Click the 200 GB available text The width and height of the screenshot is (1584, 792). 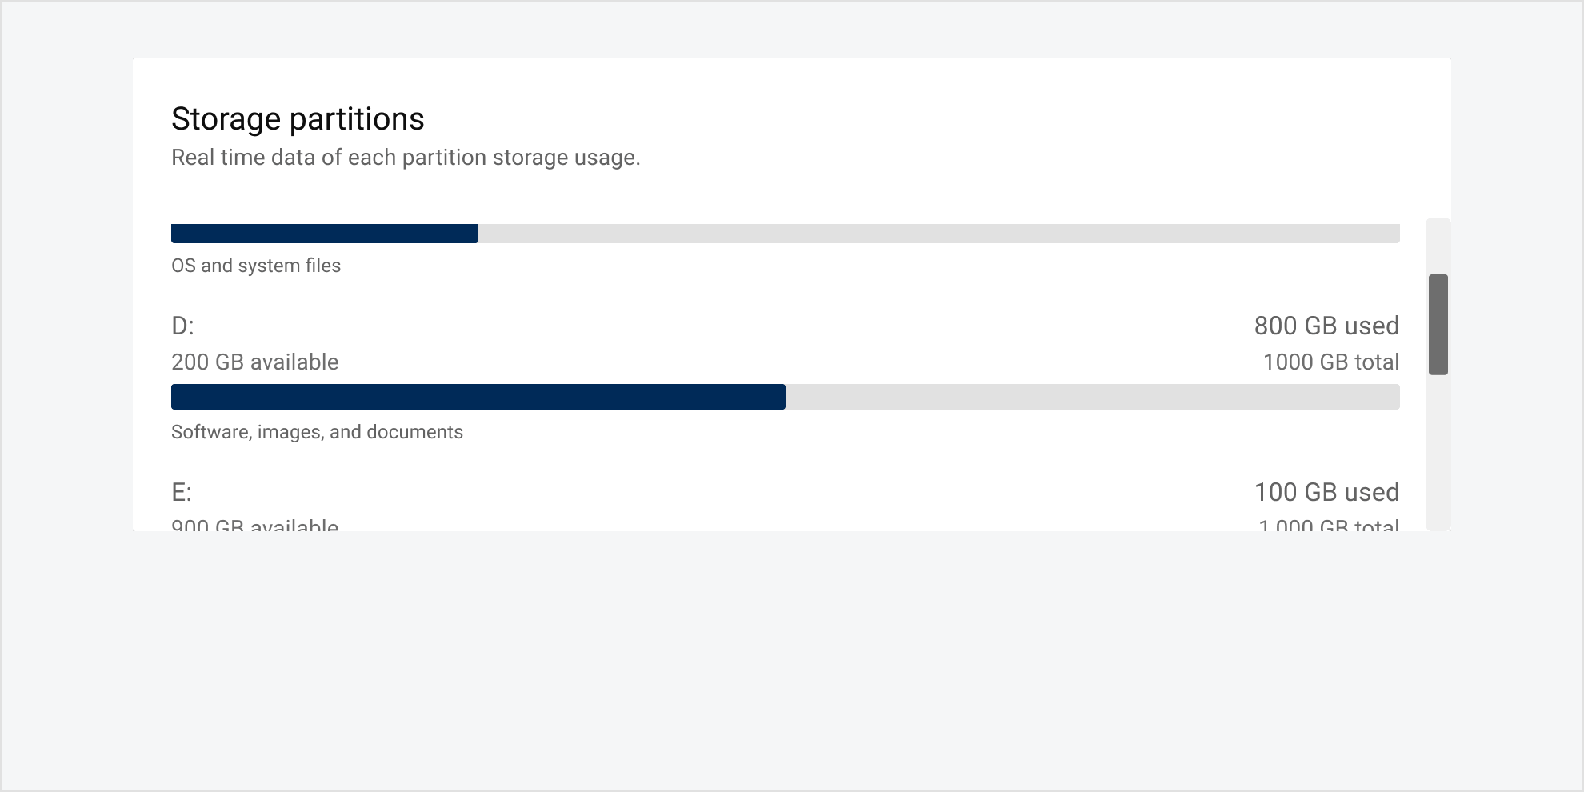[x=254, y=362]
